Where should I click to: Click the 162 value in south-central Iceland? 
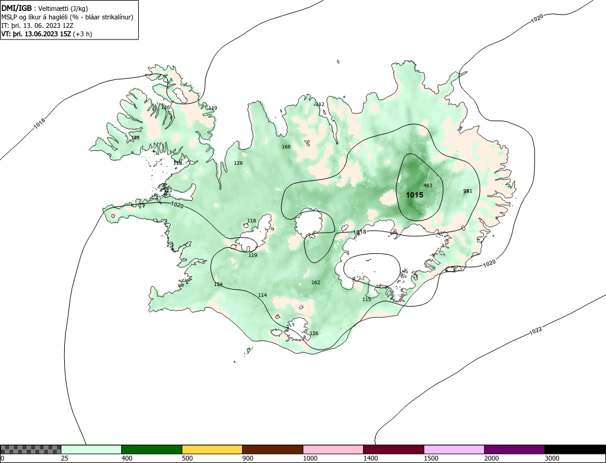316,282
